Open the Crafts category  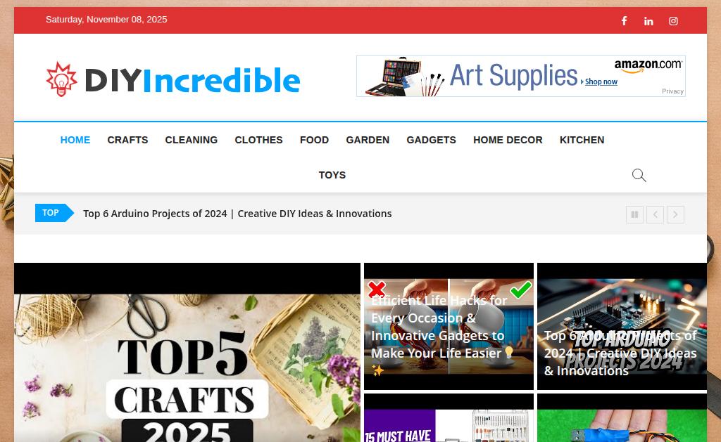pos(128,140)
